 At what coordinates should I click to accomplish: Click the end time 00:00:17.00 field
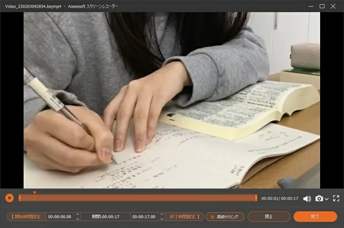[143, 217]
